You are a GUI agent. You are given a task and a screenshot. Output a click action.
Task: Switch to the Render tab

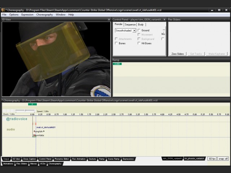[118, 24]
